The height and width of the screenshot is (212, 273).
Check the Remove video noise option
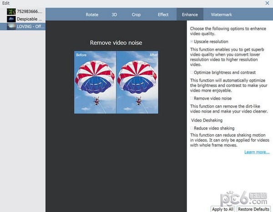(192, 98)
